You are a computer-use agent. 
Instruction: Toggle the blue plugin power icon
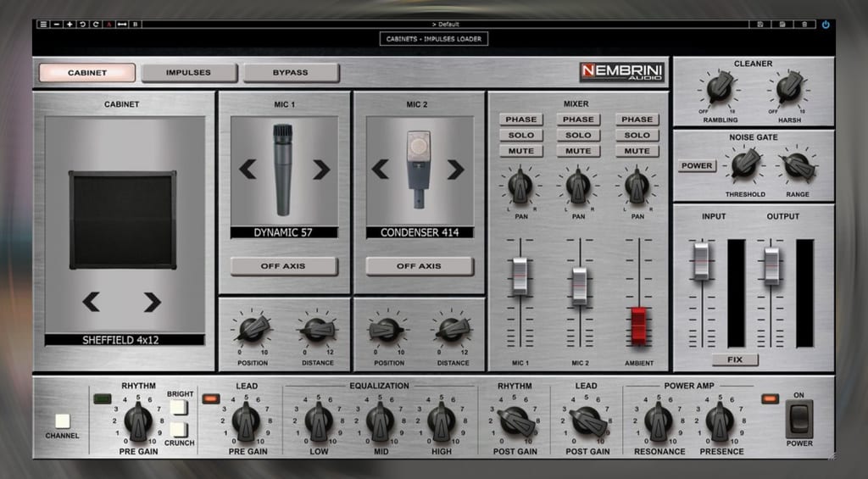826,25
